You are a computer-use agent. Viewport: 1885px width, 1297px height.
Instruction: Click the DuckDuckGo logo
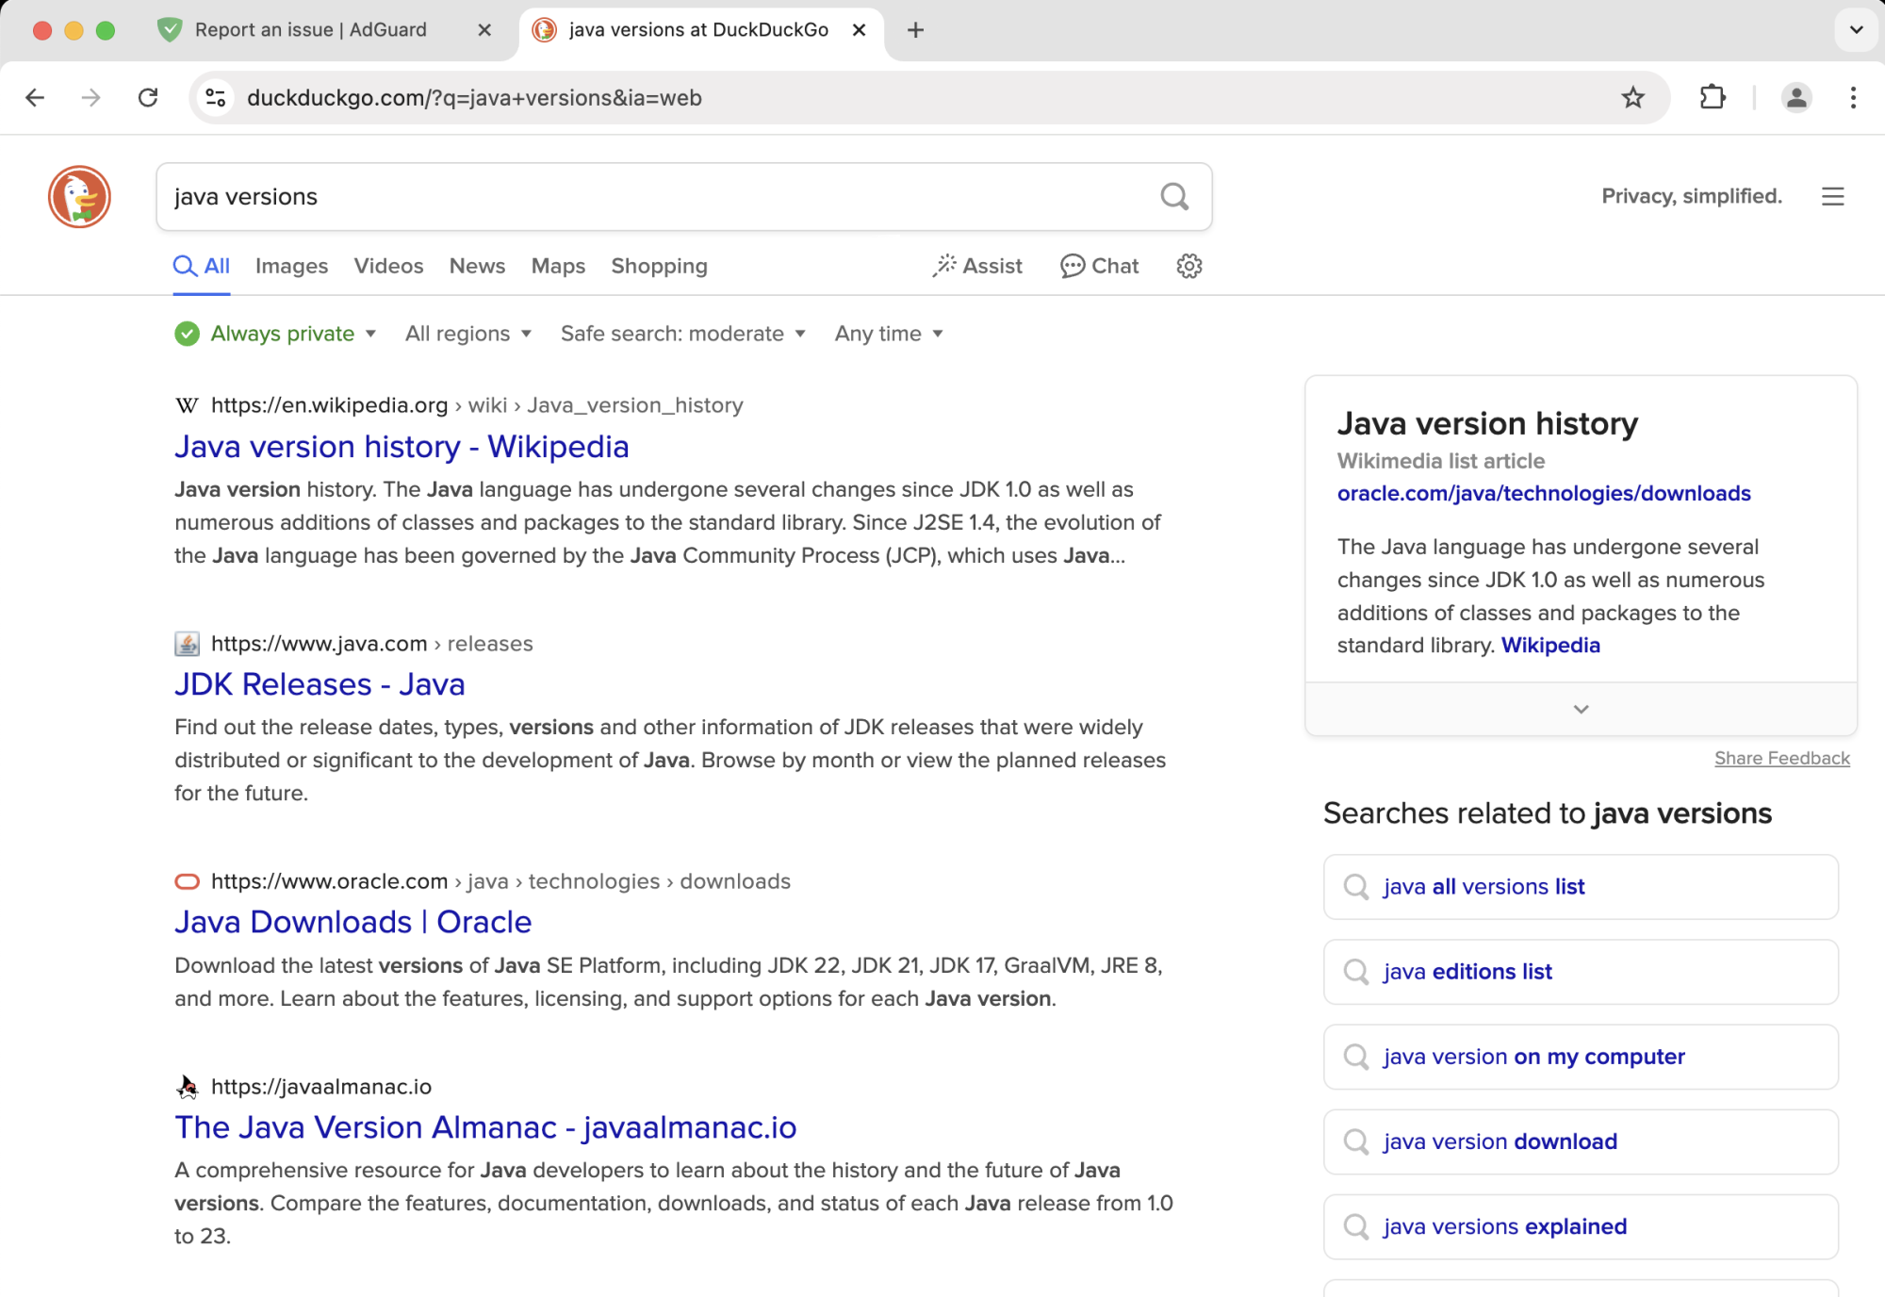(79, 196)
